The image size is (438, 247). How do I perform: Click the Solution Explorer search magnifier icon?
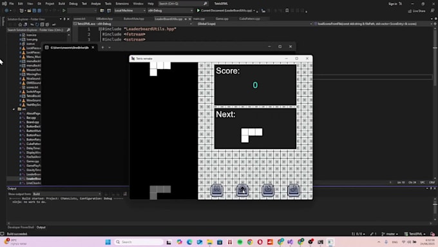click(68, 30)
